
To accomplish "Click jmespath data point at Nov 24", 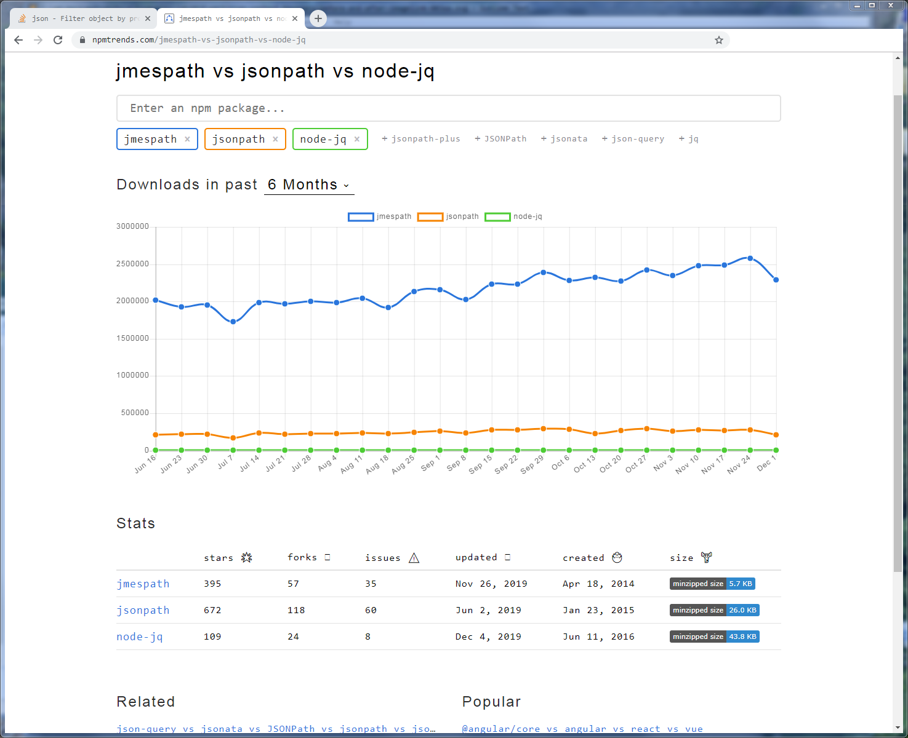I will [750, 258].
